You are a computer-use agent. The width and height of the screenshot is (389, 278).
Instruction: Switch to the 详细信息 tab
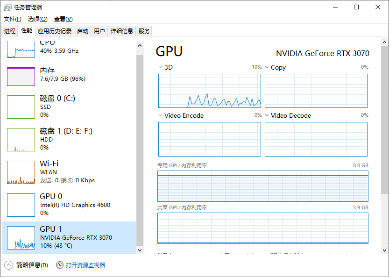(121, 31)
